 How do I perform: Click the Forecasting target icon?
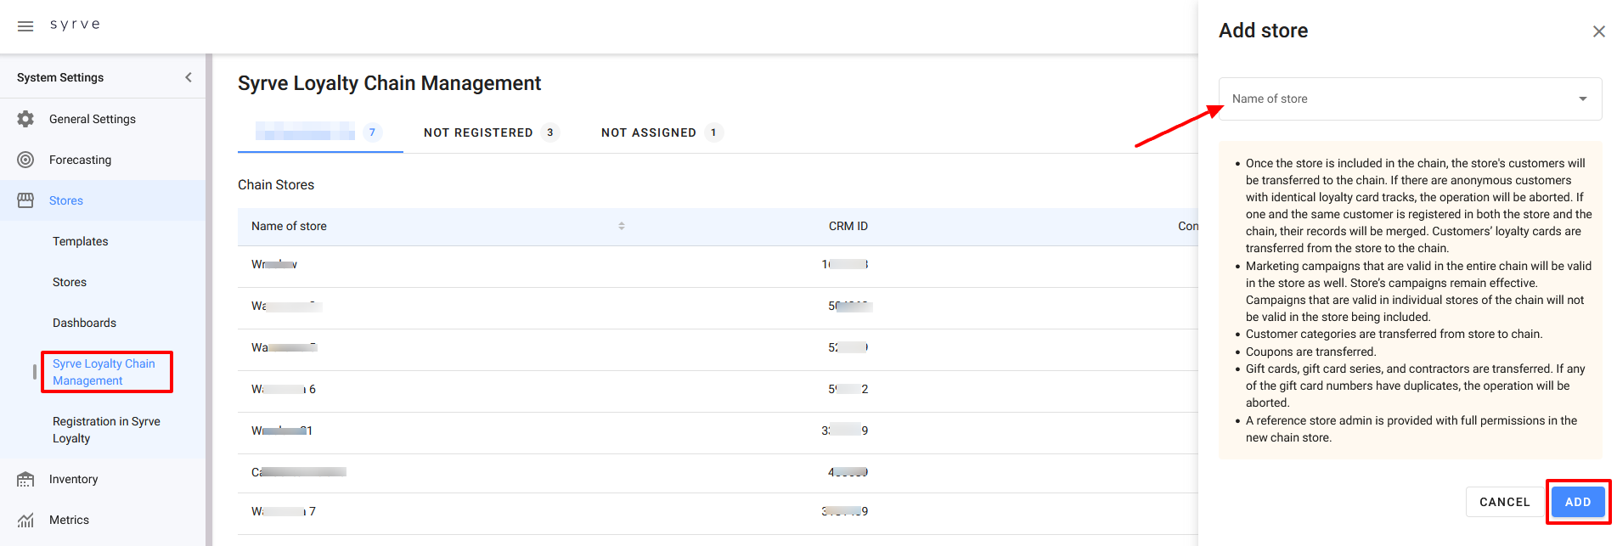tap(25, 160)
